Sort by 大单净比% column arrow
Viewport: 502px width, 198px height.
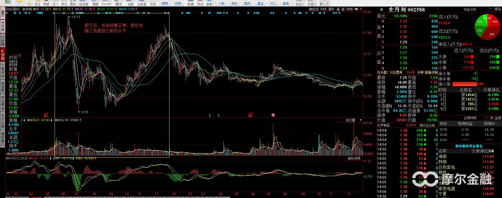[493, 151]
